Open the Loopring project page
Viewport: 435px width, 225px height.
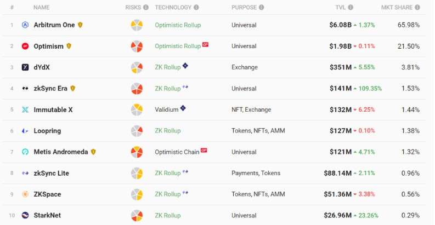[x=47, y=131]
